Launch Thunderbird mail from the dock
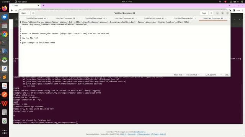 point(4,17)
